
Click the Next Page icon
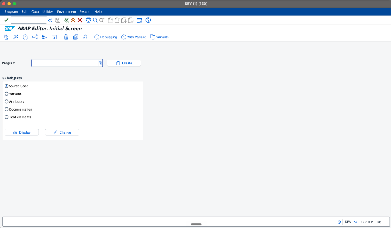[124, 20]
